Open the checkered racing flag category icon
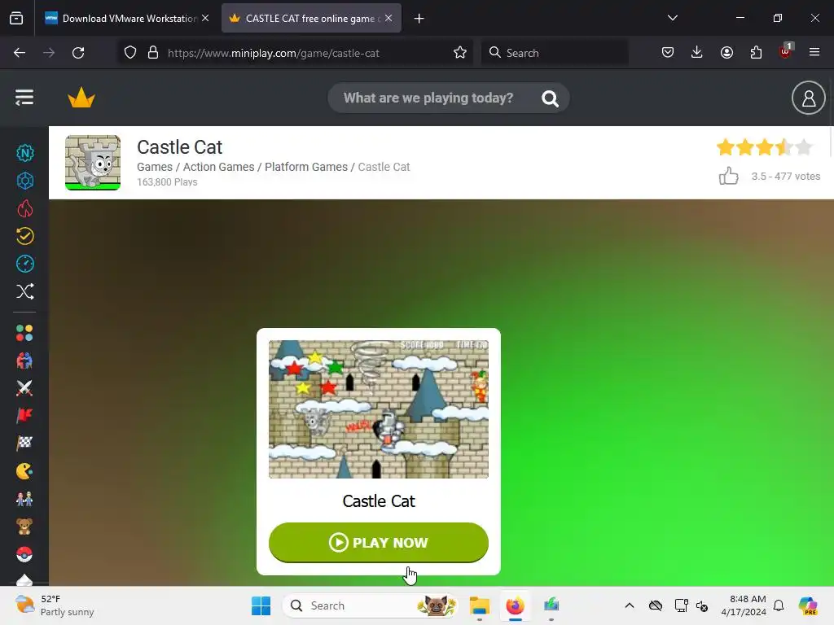This screenshot has height=625, width=834. pyautogui.click(x=24, y=444)
